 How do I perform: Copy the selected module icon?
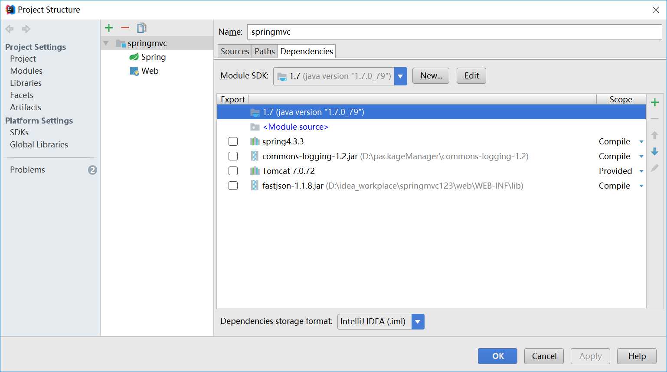(141, 28)
